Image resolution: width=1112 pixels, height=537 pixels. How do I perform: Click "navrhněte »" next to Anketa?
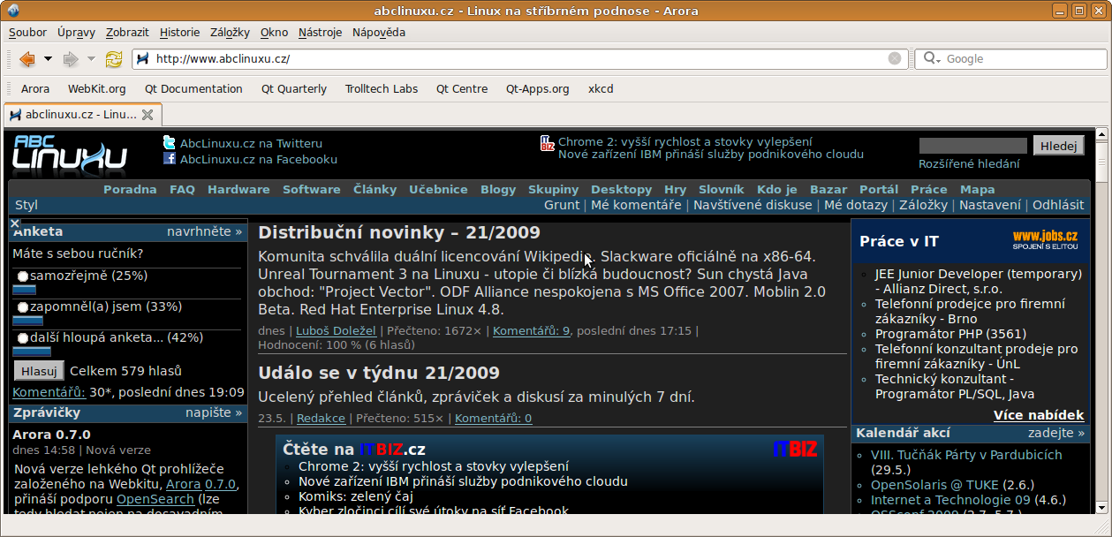(204, 231)
